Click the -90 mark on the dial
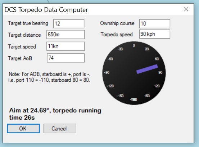Viewport: 199px width, 147px height. pyautogui.click(x=107, y=72)
